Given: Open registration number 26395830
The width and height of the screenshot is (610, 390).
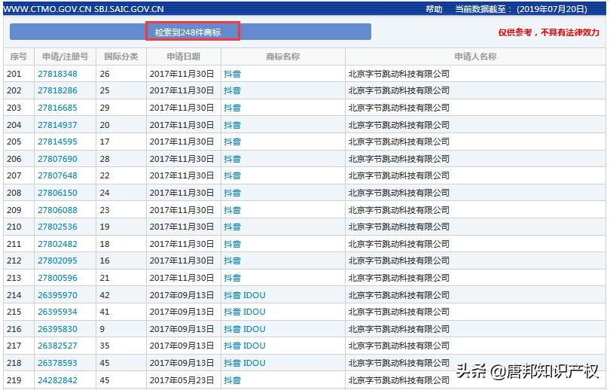Looking at the screenshot, I should point(57,329).
